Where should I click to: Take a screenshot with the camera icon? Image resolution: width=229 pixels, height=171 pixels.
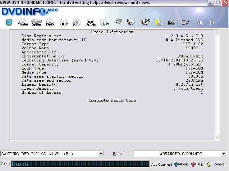point(172,22)
